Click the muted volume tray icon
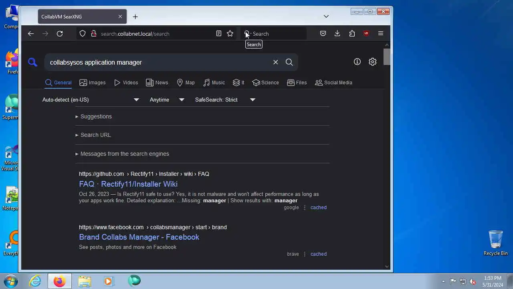 coord(473,281)
